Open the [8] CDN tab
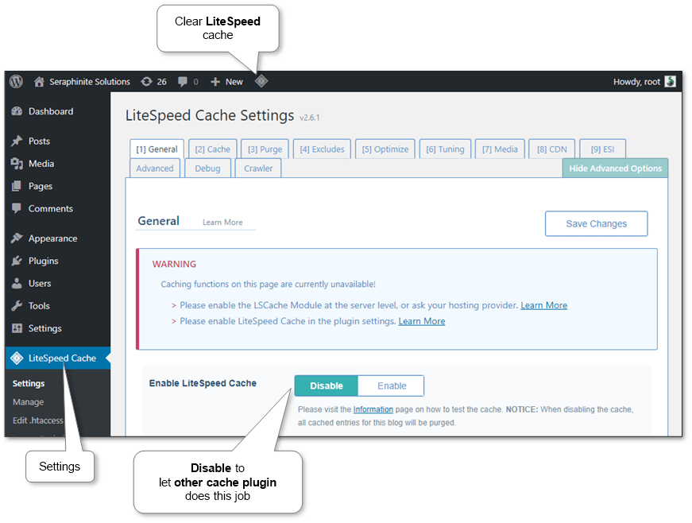 pos(552,149)
